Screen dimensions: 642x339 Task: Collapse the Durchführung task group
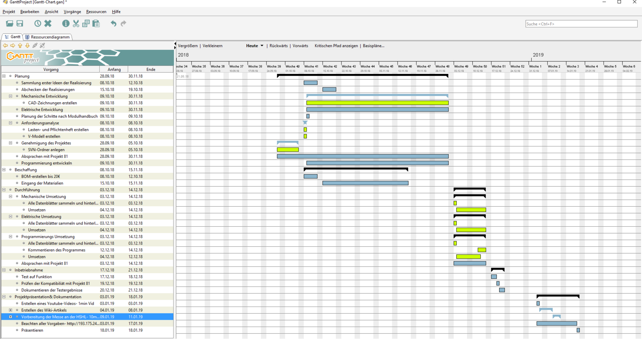(x=4, y=190)
